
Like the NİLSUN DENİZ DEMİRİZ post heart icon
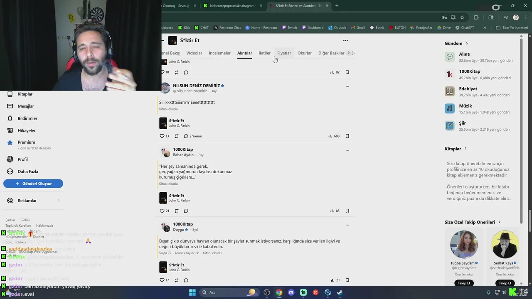pyautogui.click(x=162, y=136)
